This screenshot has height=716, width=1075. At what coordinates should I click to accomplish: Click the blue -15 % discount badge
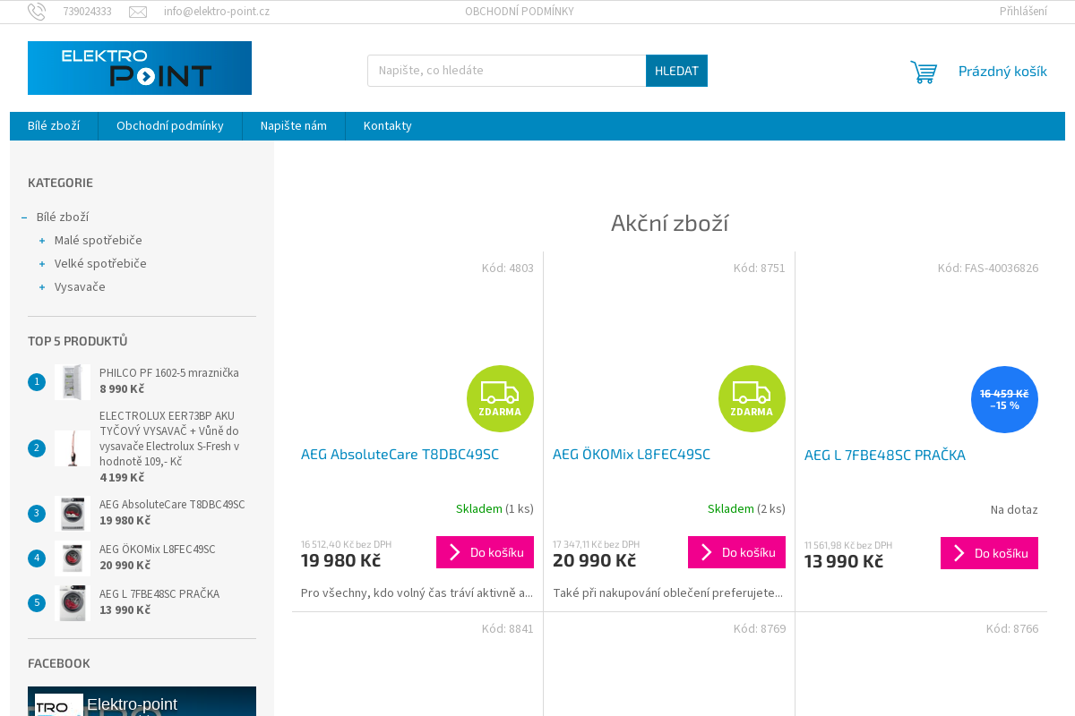click(1004, 399)
